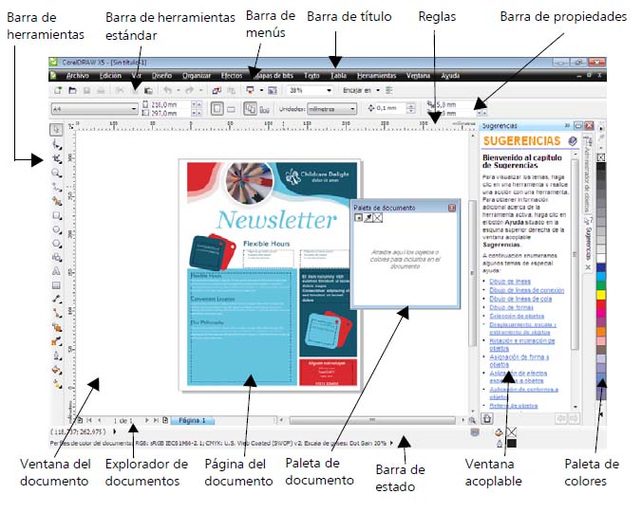Image resolution: width=642 pixels, height=512 pixels.
Task: Toggle apply layout to current page only
Action: tap(265, 109)
